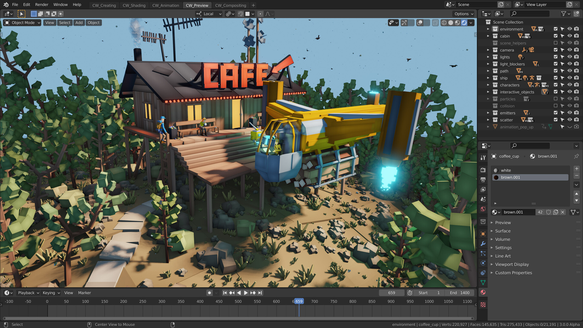Toggle render visibility for the ship collection
583x328 pixels.
coord(576,78)
